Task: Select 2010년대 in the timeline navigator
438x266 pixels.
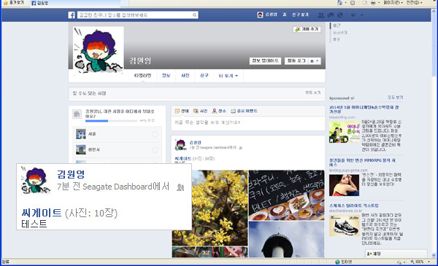Action: click(340, 33)
